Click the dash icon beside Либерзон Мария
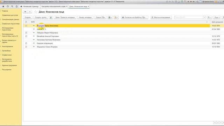 point(34,33)
